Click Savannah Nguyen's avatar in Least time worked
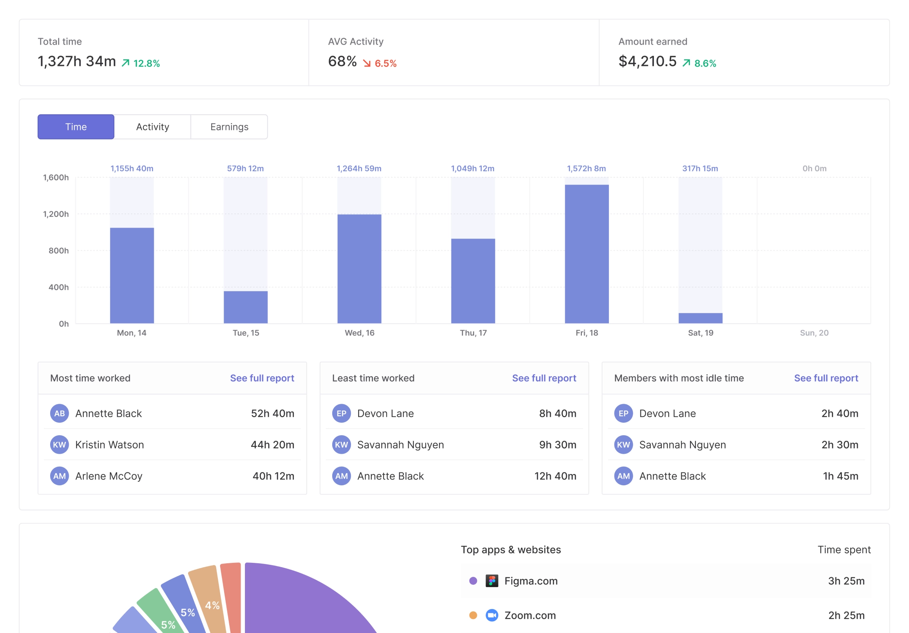909x633 pixels. click(341, 445)
